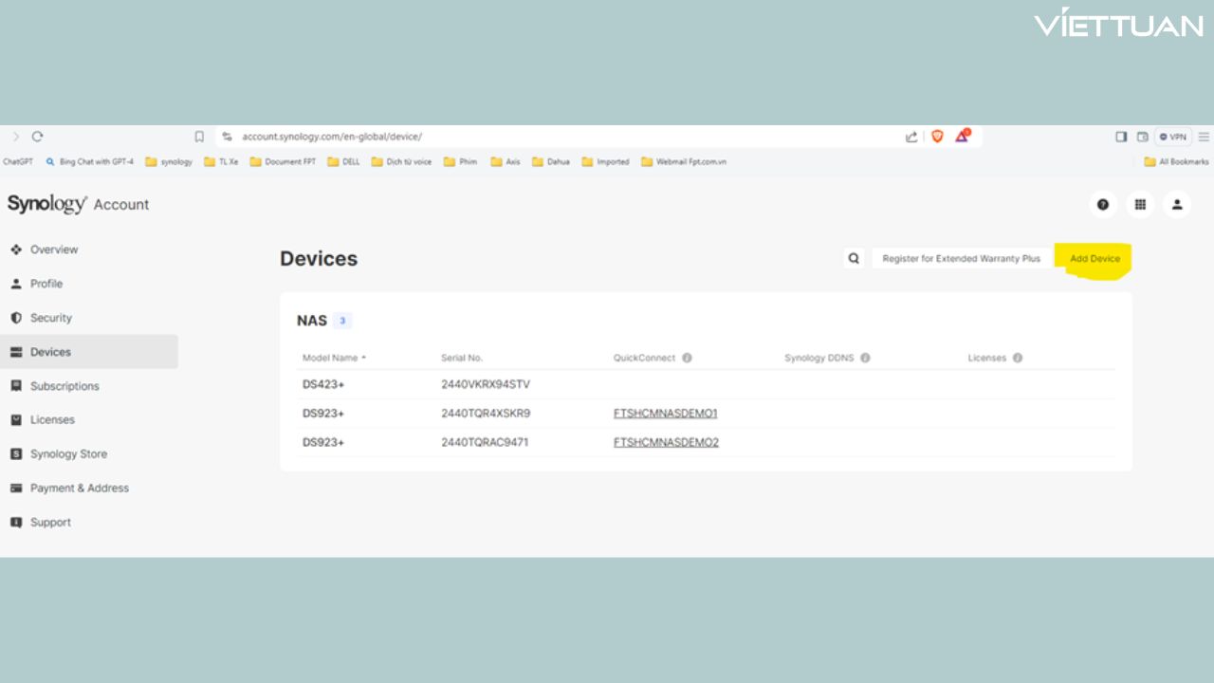Open Brave Shields lion icon
This screenshot has width=1214, height=683.
[x=937, y=137]
